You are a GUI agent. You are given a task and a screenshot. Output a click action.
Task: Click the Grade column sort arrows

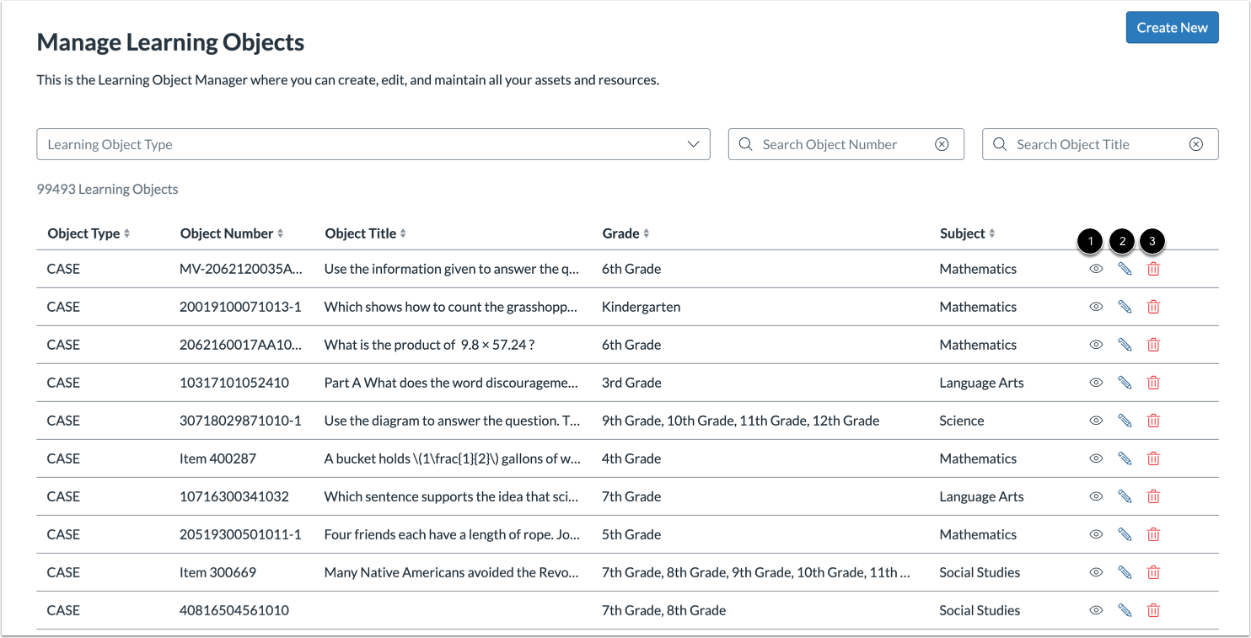click(x=646, y=233)
